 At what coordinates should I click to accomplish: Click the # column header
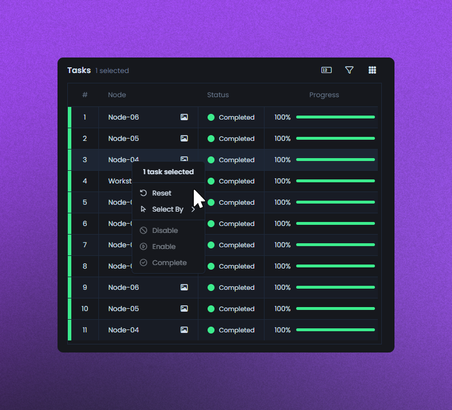click(85, 95)
